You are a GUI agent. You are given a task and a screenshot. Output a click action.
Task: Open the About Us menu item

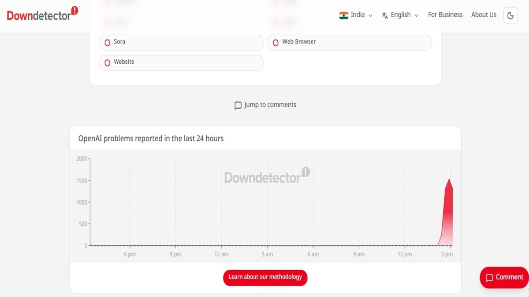click(x=484, y=15)
